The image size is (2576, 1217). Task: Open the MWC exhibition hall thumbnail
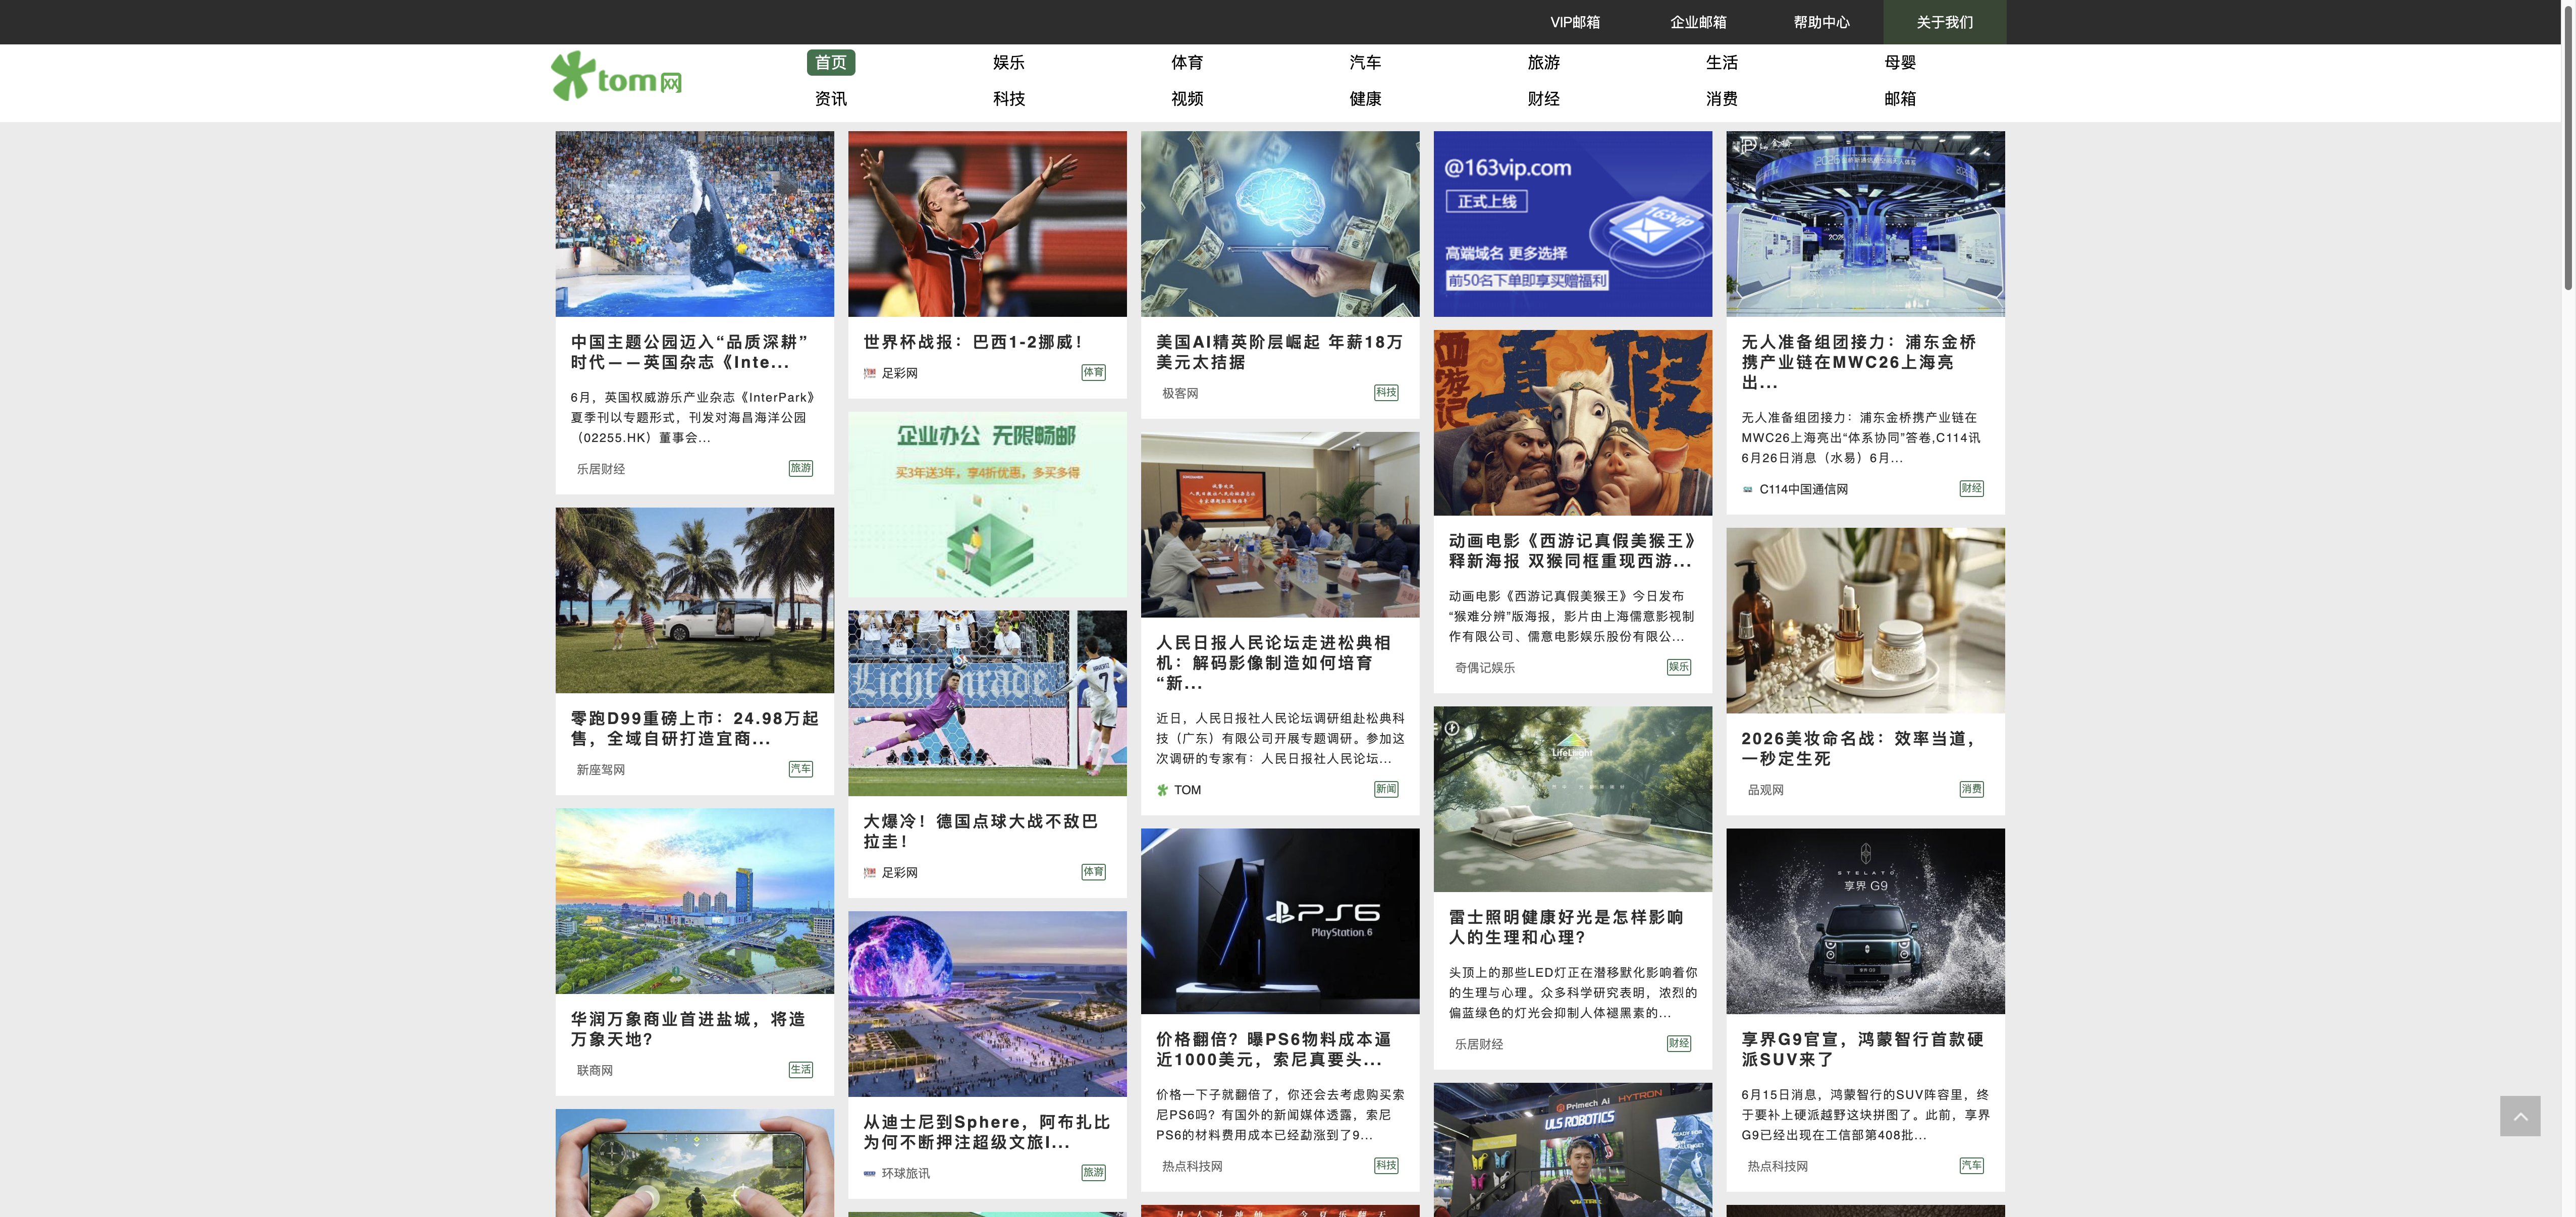[1865, 224]
